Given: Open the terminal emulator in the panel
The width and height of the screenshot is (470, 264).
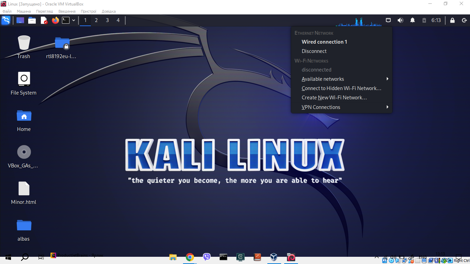Looking at the screenshot, I should coord(66,20).
